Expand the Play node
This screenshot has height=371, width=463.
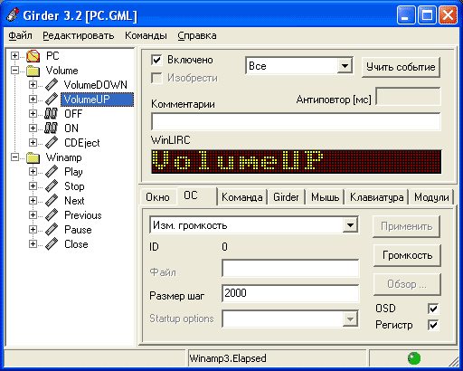click(33, 172)
